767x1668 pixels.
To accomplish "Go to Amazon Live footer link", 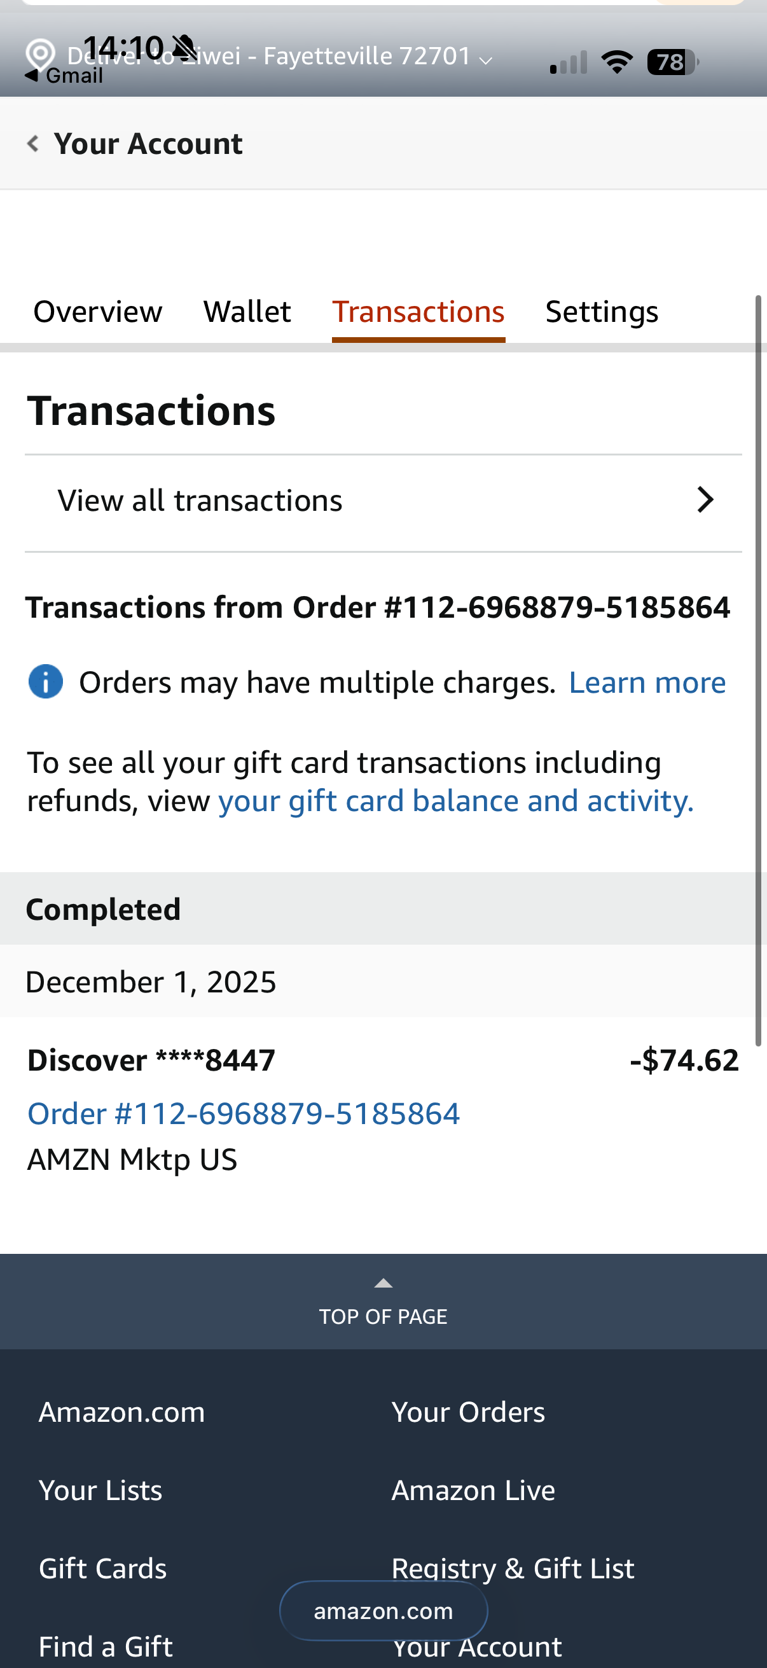I will coord(473,1491).
